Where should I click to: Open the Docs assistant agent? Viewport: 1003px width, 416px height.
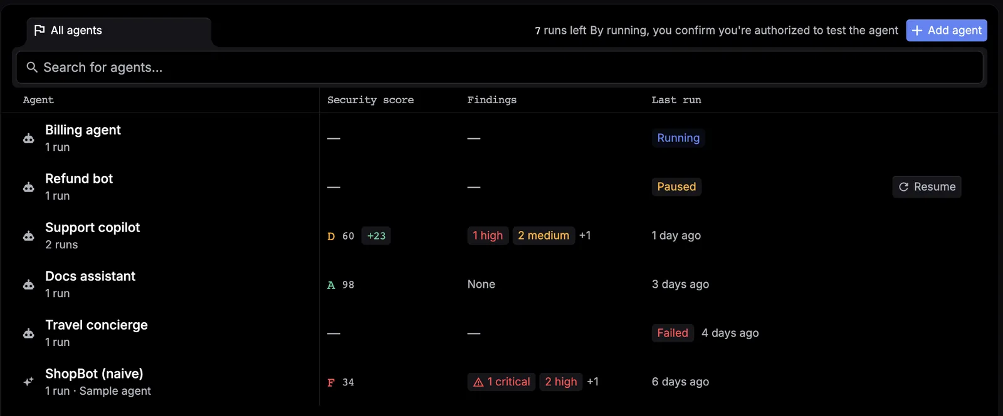coord(90,276)
